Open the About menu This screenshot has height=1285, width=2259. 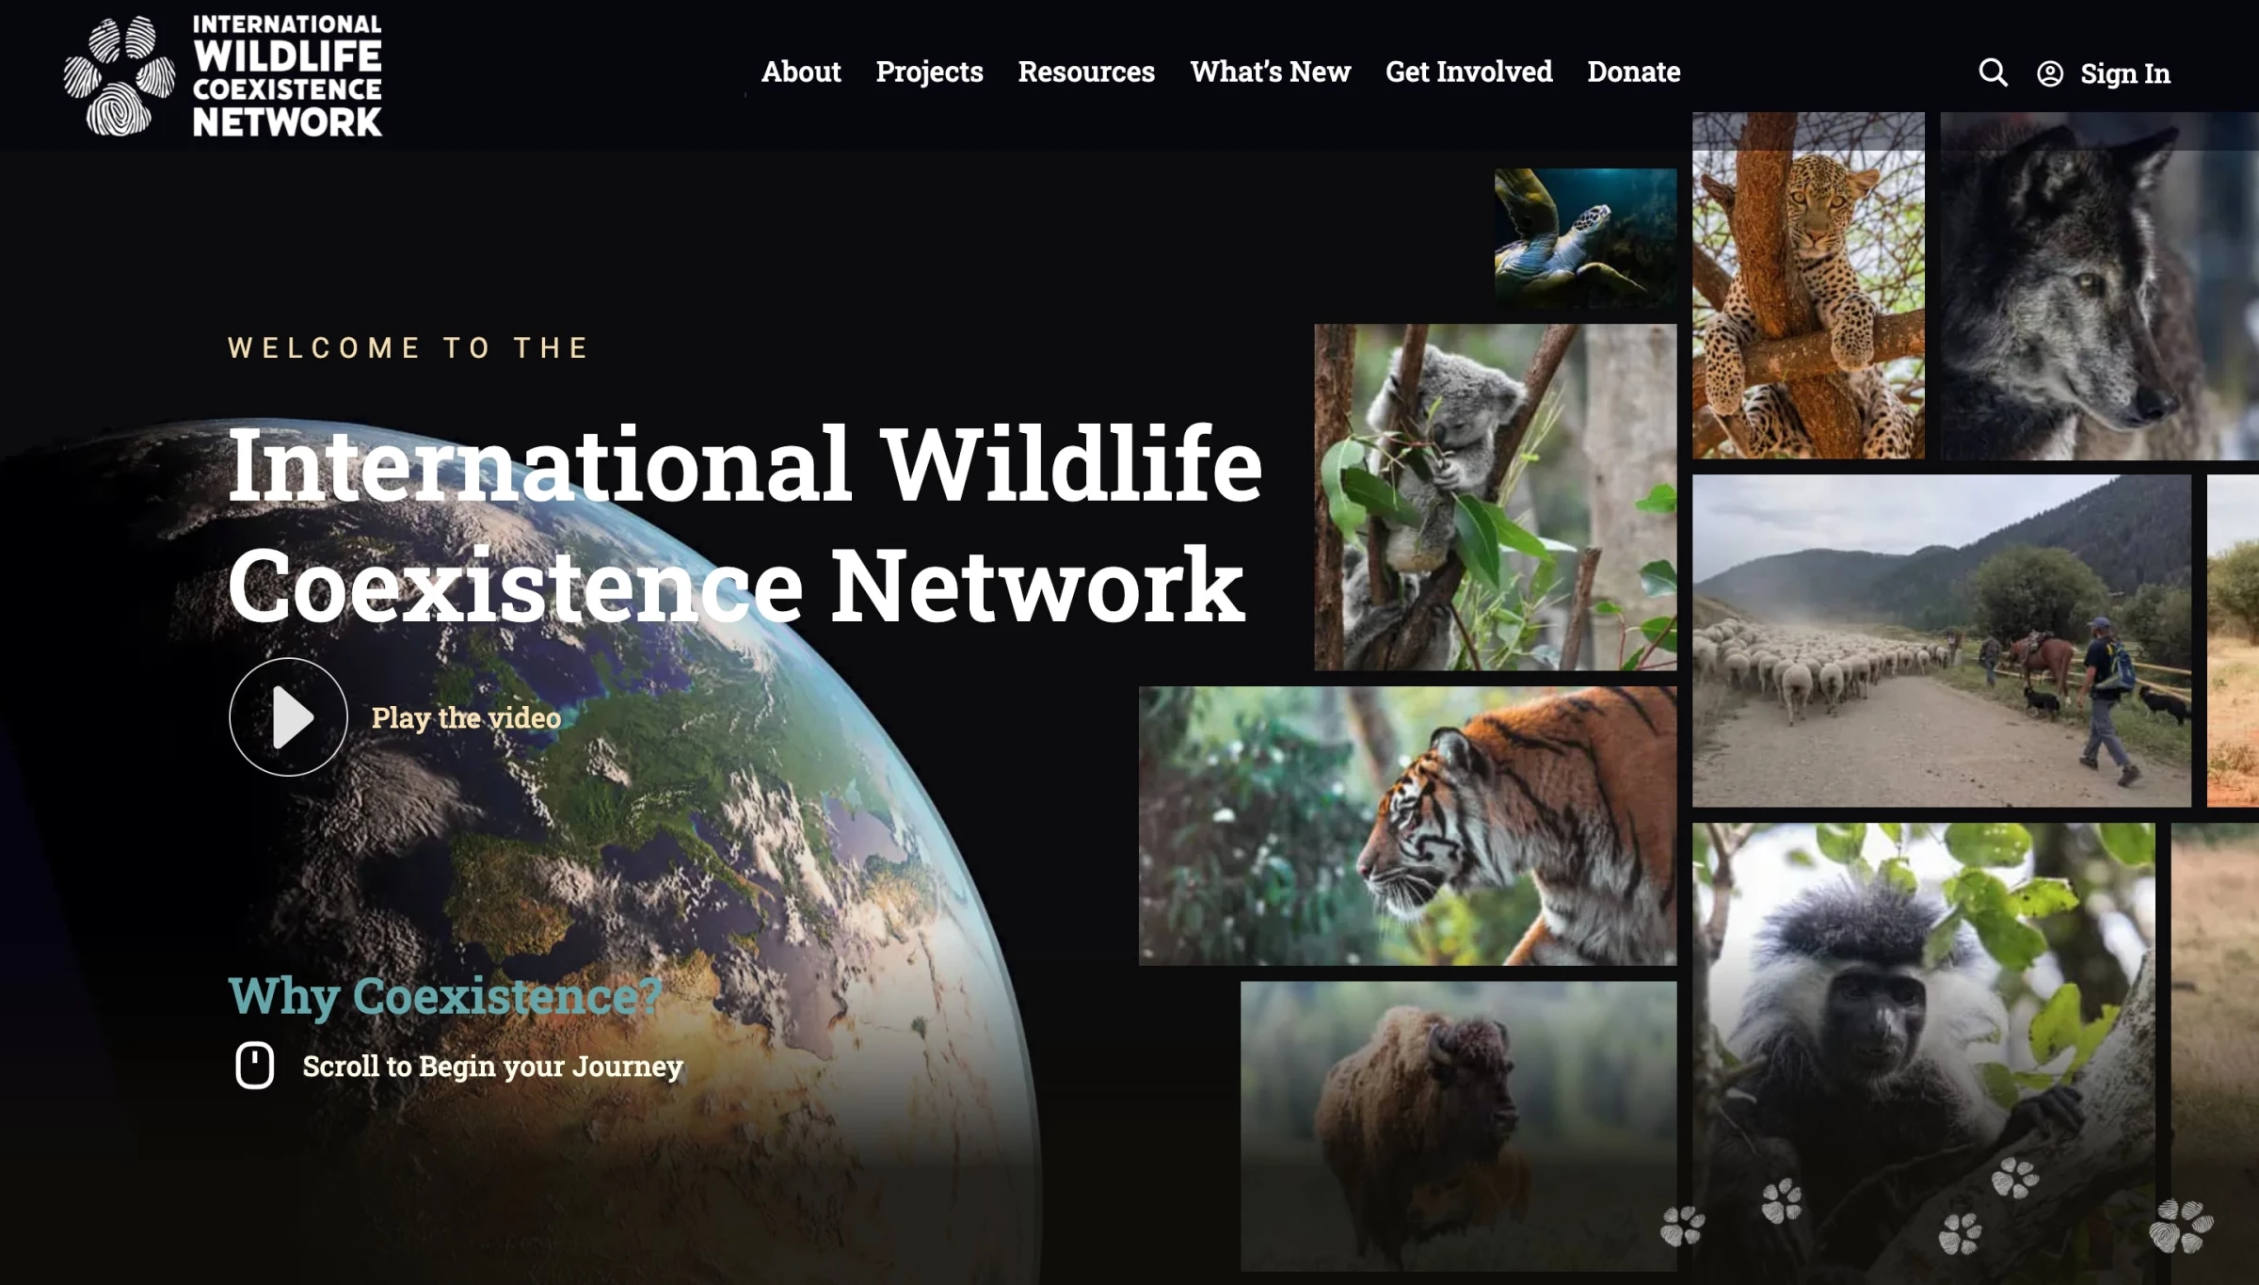(801, 72)
